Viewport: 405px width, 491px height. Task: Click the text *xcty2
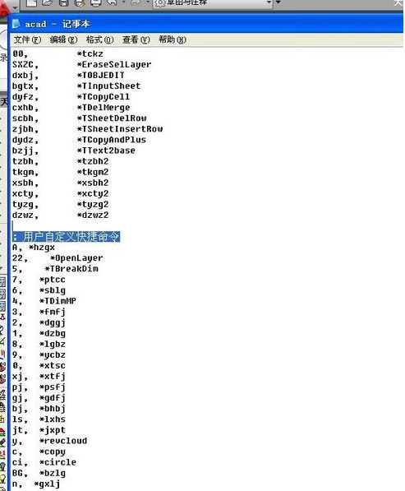click(x=93, y=193)
